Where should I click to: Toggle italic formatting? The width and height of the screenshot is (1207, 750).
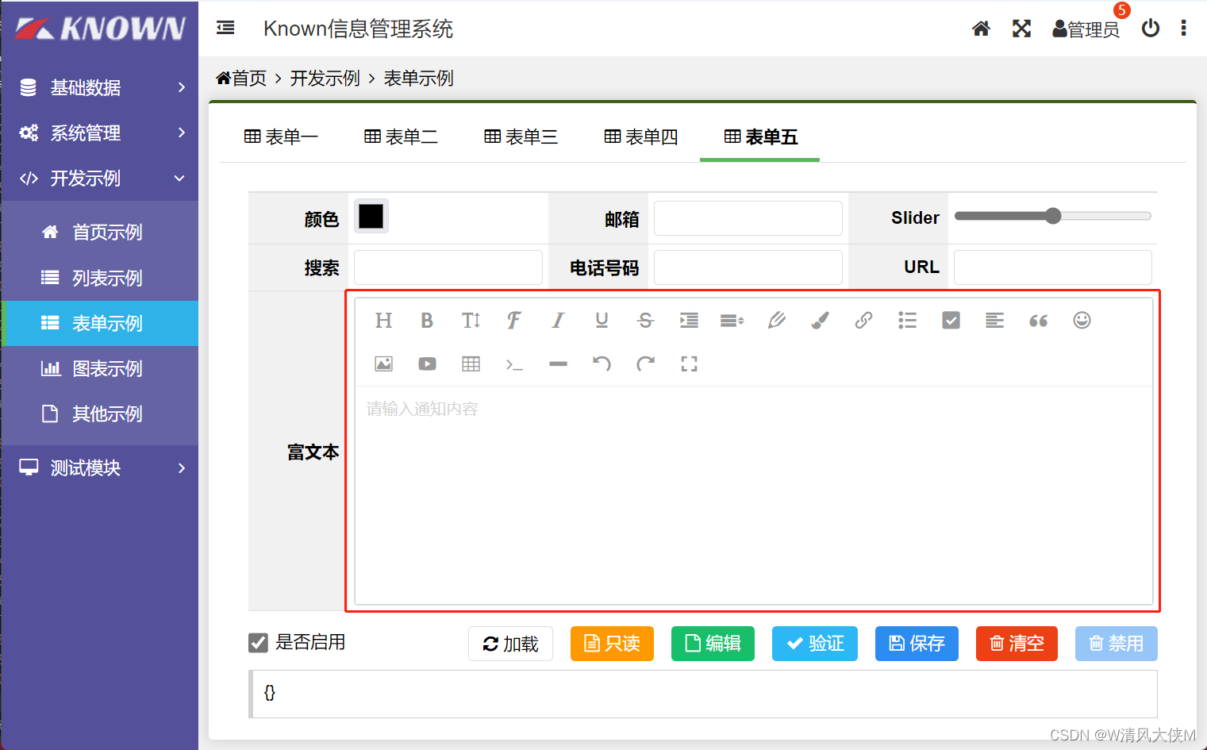tap(558, 321)
